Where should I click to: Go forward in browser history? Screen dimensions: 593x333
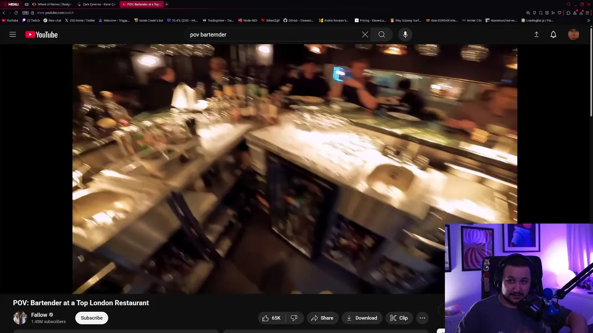10,13
